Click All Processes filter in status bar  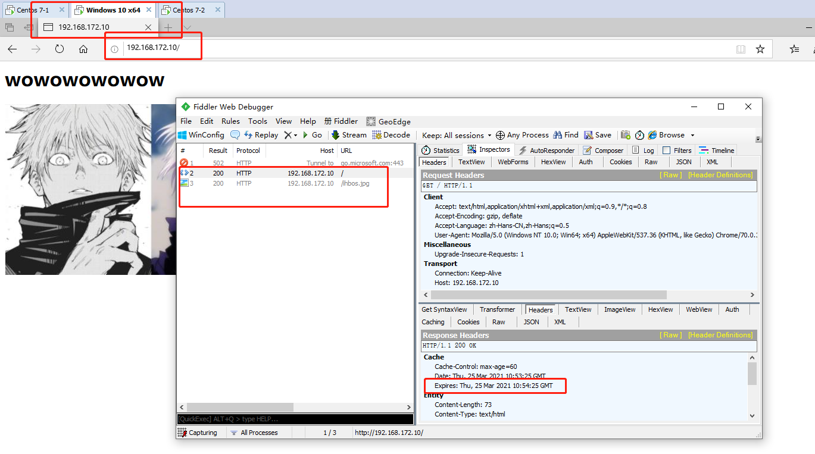pyautogui.click(x=254, y=433)
